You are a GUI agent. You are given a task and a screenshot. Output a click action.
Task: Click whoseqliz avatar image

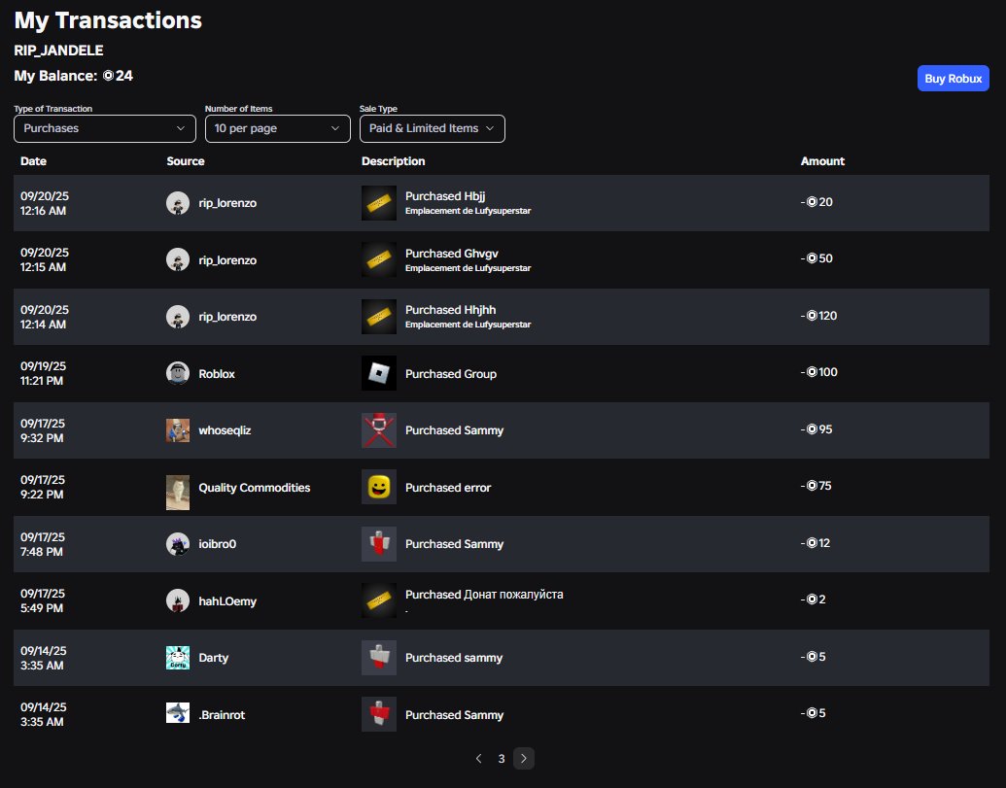click(178, 430)
